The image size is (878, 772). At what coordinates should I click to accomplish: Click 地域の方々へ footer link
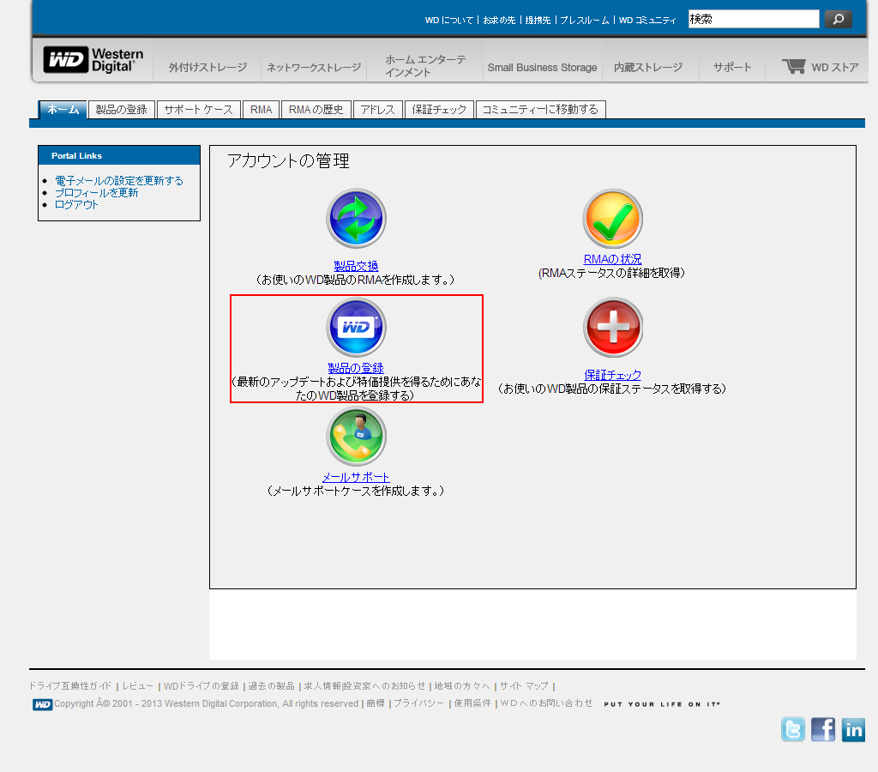coord(462,685)
